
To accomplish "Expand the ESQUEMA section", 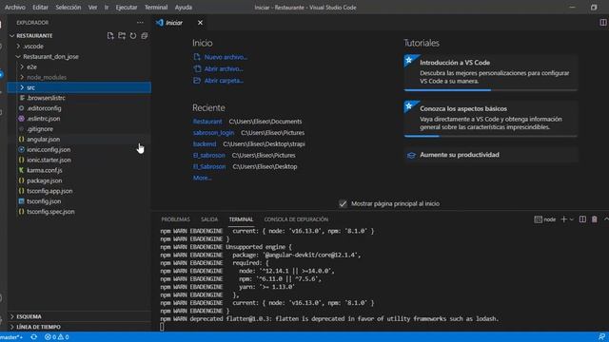I will (x=79, y=316).
